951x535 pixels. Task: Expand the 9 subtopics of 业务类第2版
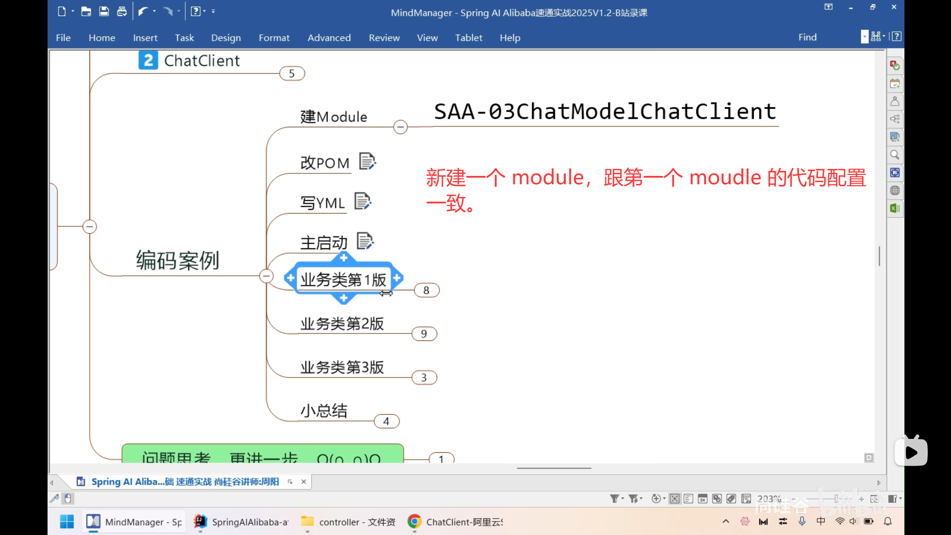424,334
